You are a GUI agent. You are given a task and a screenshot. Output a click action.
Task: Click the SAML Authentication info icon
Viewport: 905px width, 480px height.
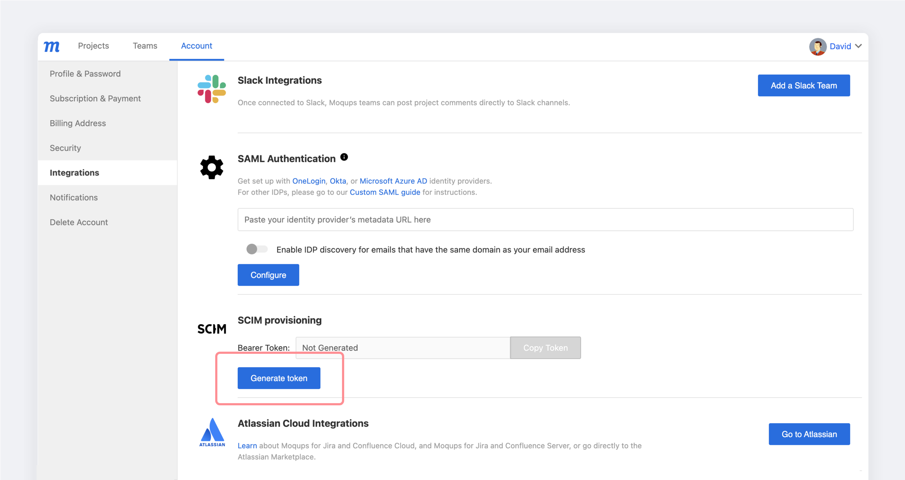click(344, 157)
